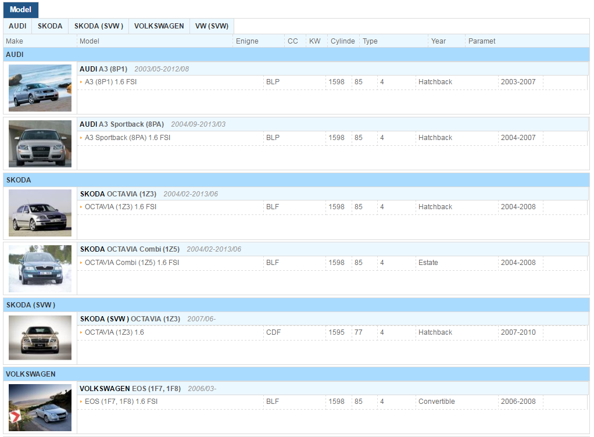Image resolution: width=594 pixels, height=437 pixels.
Task: Open the VW (SVW) tab
Action: [x=212, y=26]
